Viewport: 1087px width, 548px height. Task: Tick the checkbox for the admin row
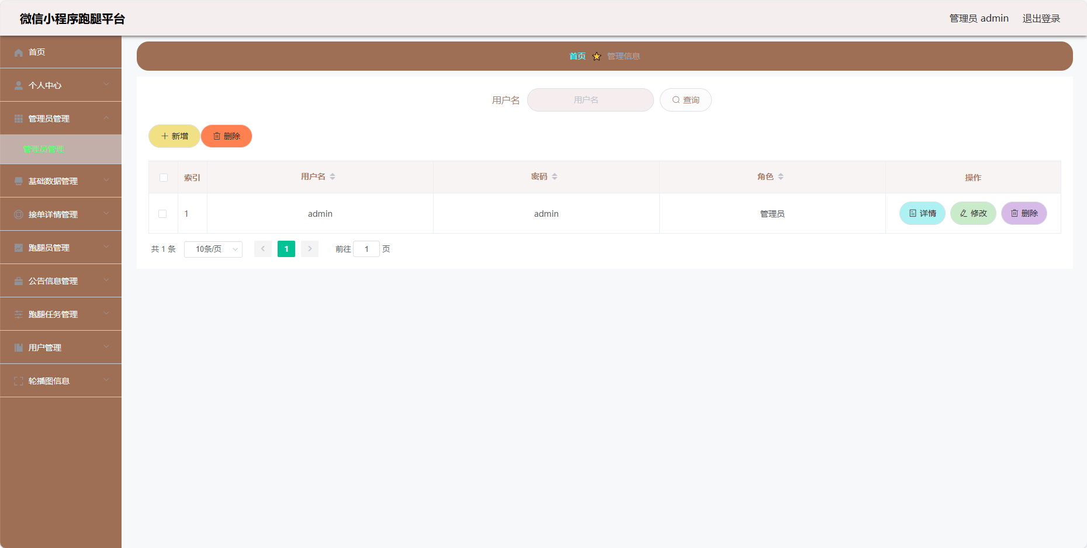(162, 214)
